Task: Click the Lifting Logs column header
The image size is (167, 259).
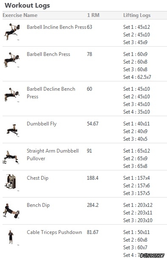Action: [137, 15]
